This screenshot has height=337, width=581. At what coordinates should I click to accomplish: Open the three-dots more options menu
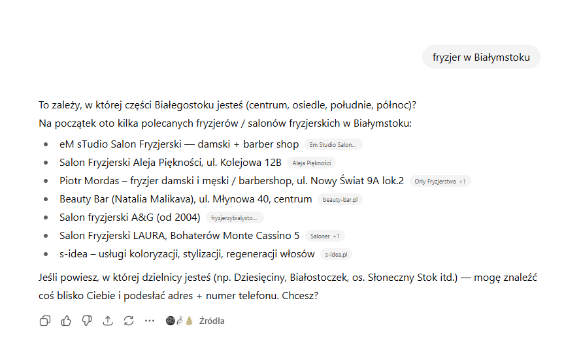(150, 321)
